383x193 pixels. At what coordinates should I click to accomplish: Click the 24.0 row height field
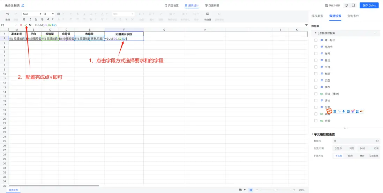point(368,148)
